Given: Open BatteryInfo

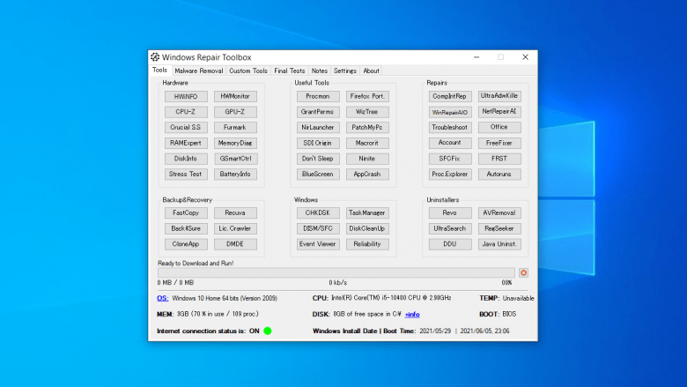Looking at the screenshot, I should tap(235, 174).
